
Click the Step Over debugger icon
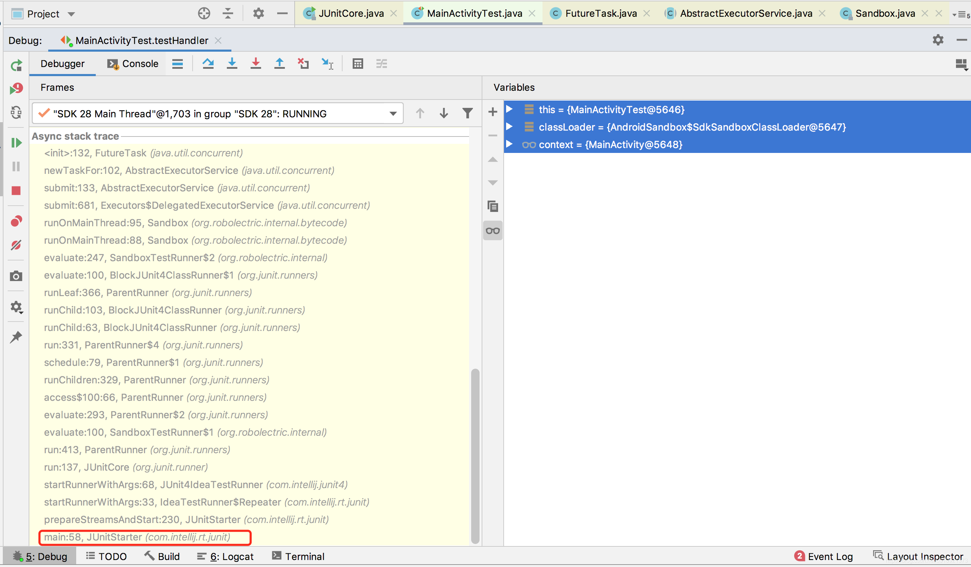click(208, 64)
